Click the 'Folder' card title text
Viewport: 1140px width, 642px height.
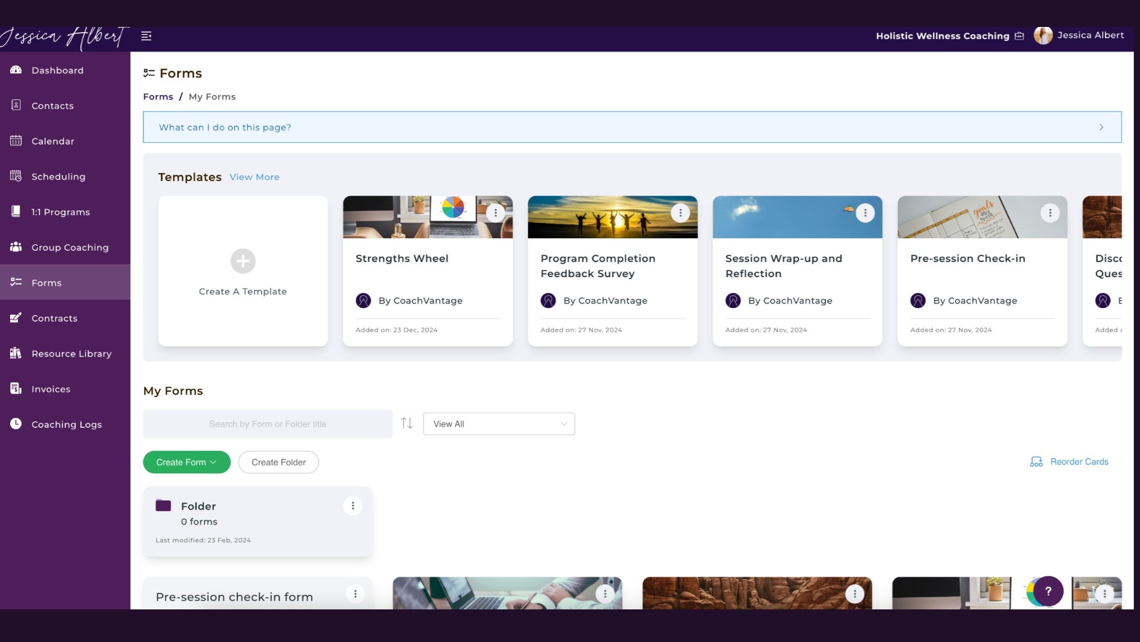click(198, 507)
